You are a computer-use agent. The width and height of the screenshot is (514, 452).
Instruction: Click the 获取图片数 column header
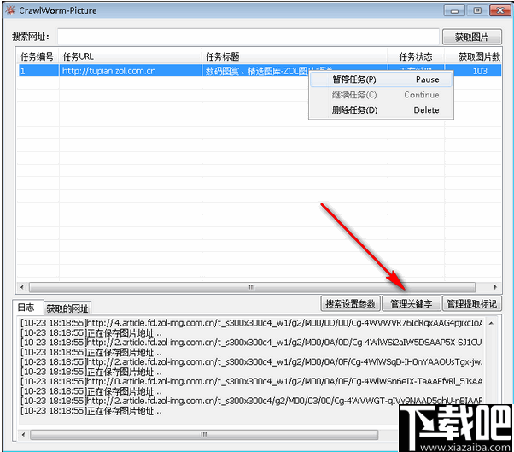pos(473,56)
